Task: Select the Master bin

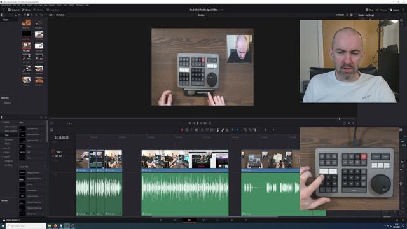Action: pyautogui.click(x=6, y=20)
